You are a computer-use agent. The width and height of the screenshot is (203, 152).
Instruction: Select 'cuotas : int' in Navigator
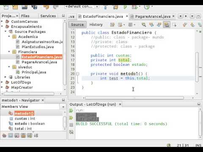coord(25,119)
